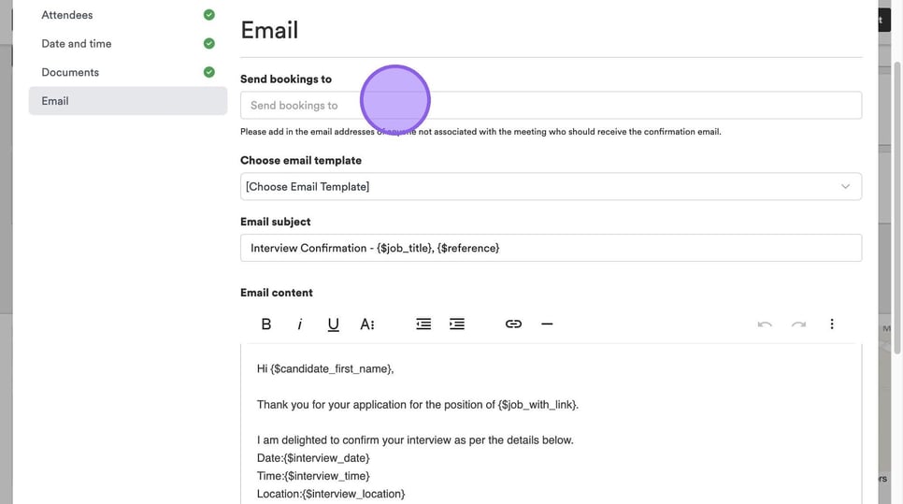Undo the last editor change
The height and width of the screenshot is (504, 903).
pos(765,324)
